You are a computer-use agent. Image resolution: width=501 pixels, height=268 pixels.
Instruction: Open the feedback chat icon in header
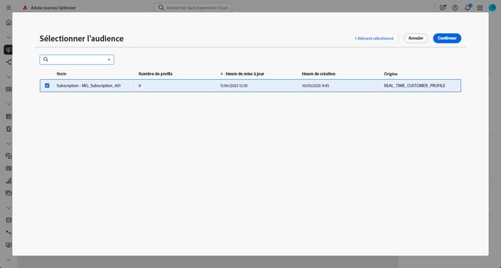(x=442, y=7)
